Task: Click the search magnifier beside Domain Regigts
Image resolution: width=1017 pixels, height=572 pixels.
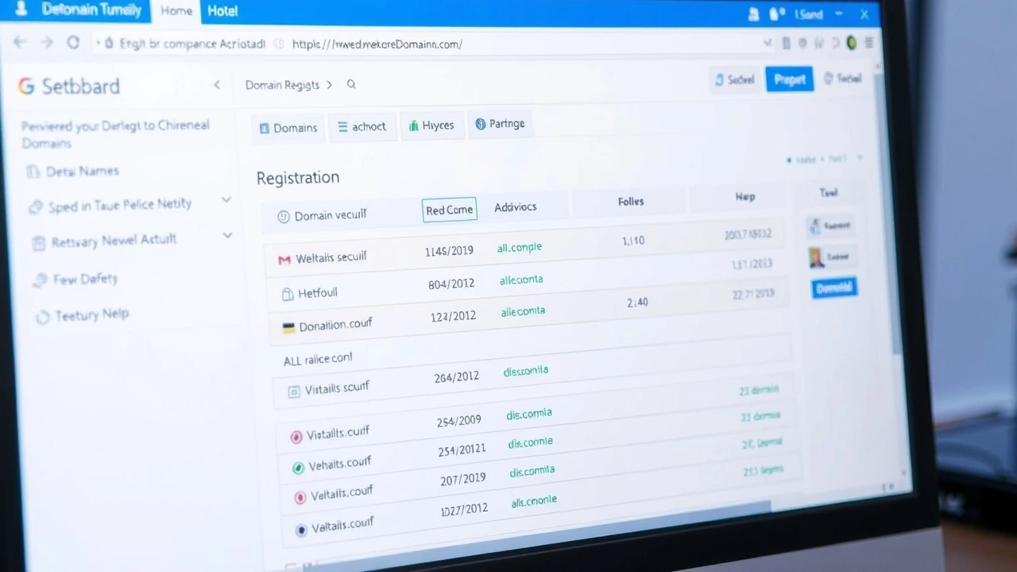Action: 351,84
